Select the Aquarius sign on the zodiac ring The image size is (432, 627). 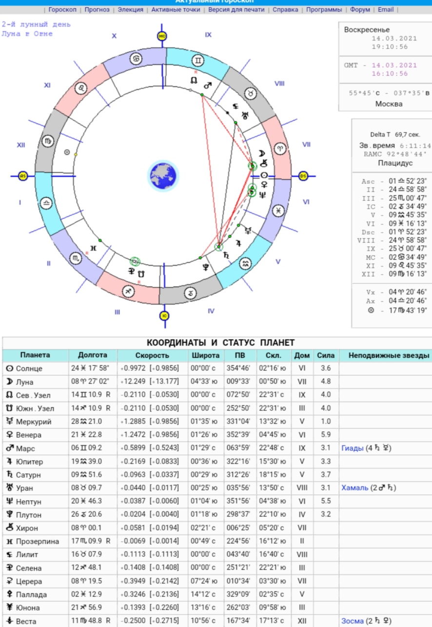pyautogui.click(x=246, y=264)
